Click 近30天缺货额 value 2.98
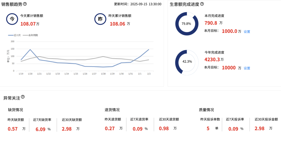Image resolution: width=281 pixels, height=142 pixels. pos(67,129)
